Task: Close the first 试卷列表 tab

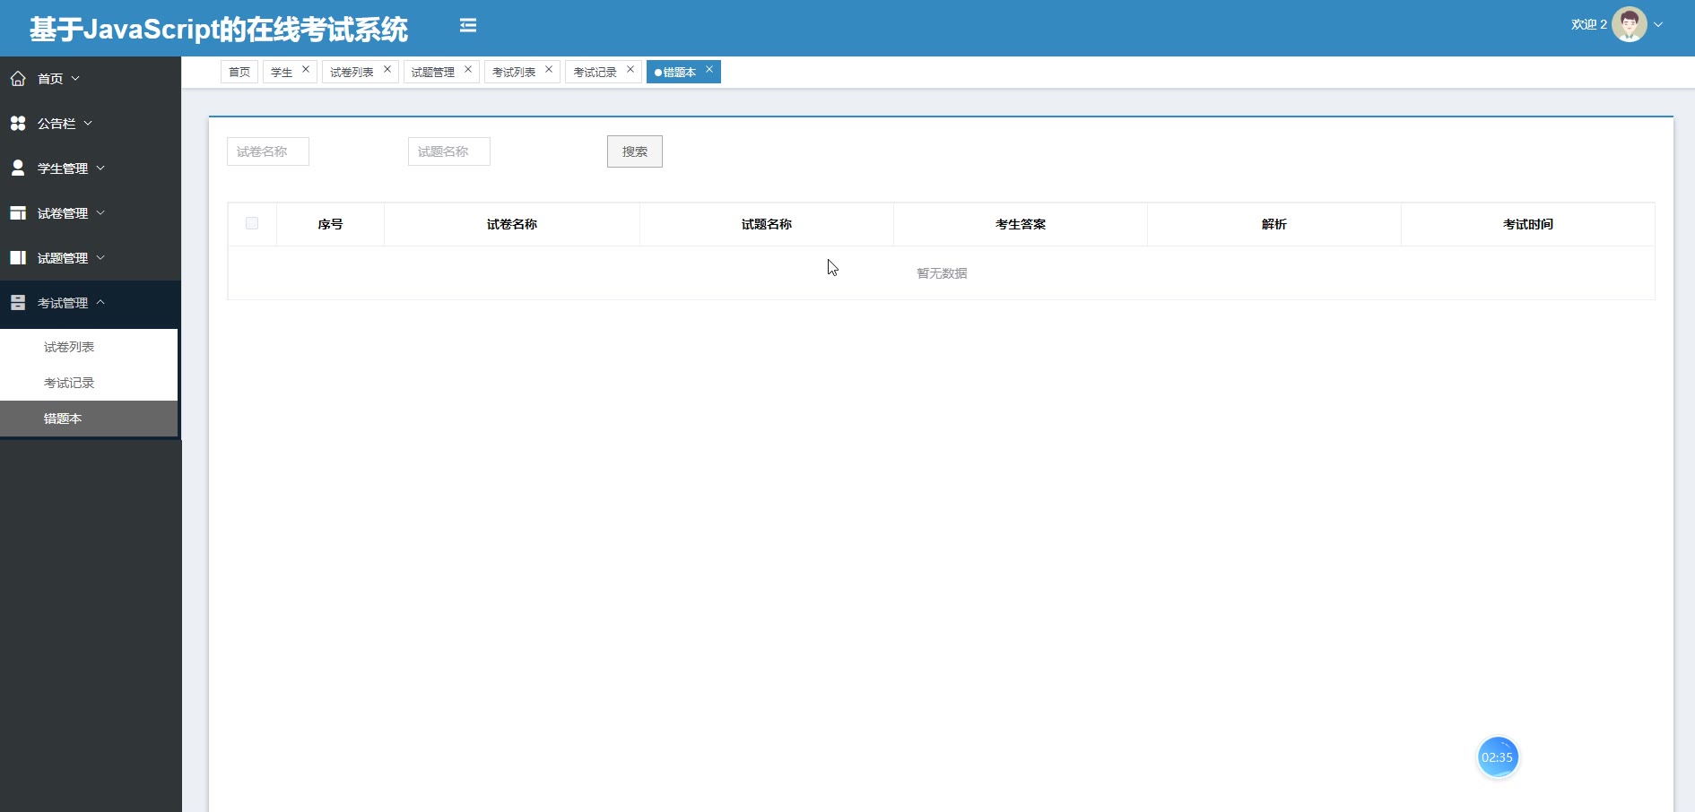Action: [387, 69]
